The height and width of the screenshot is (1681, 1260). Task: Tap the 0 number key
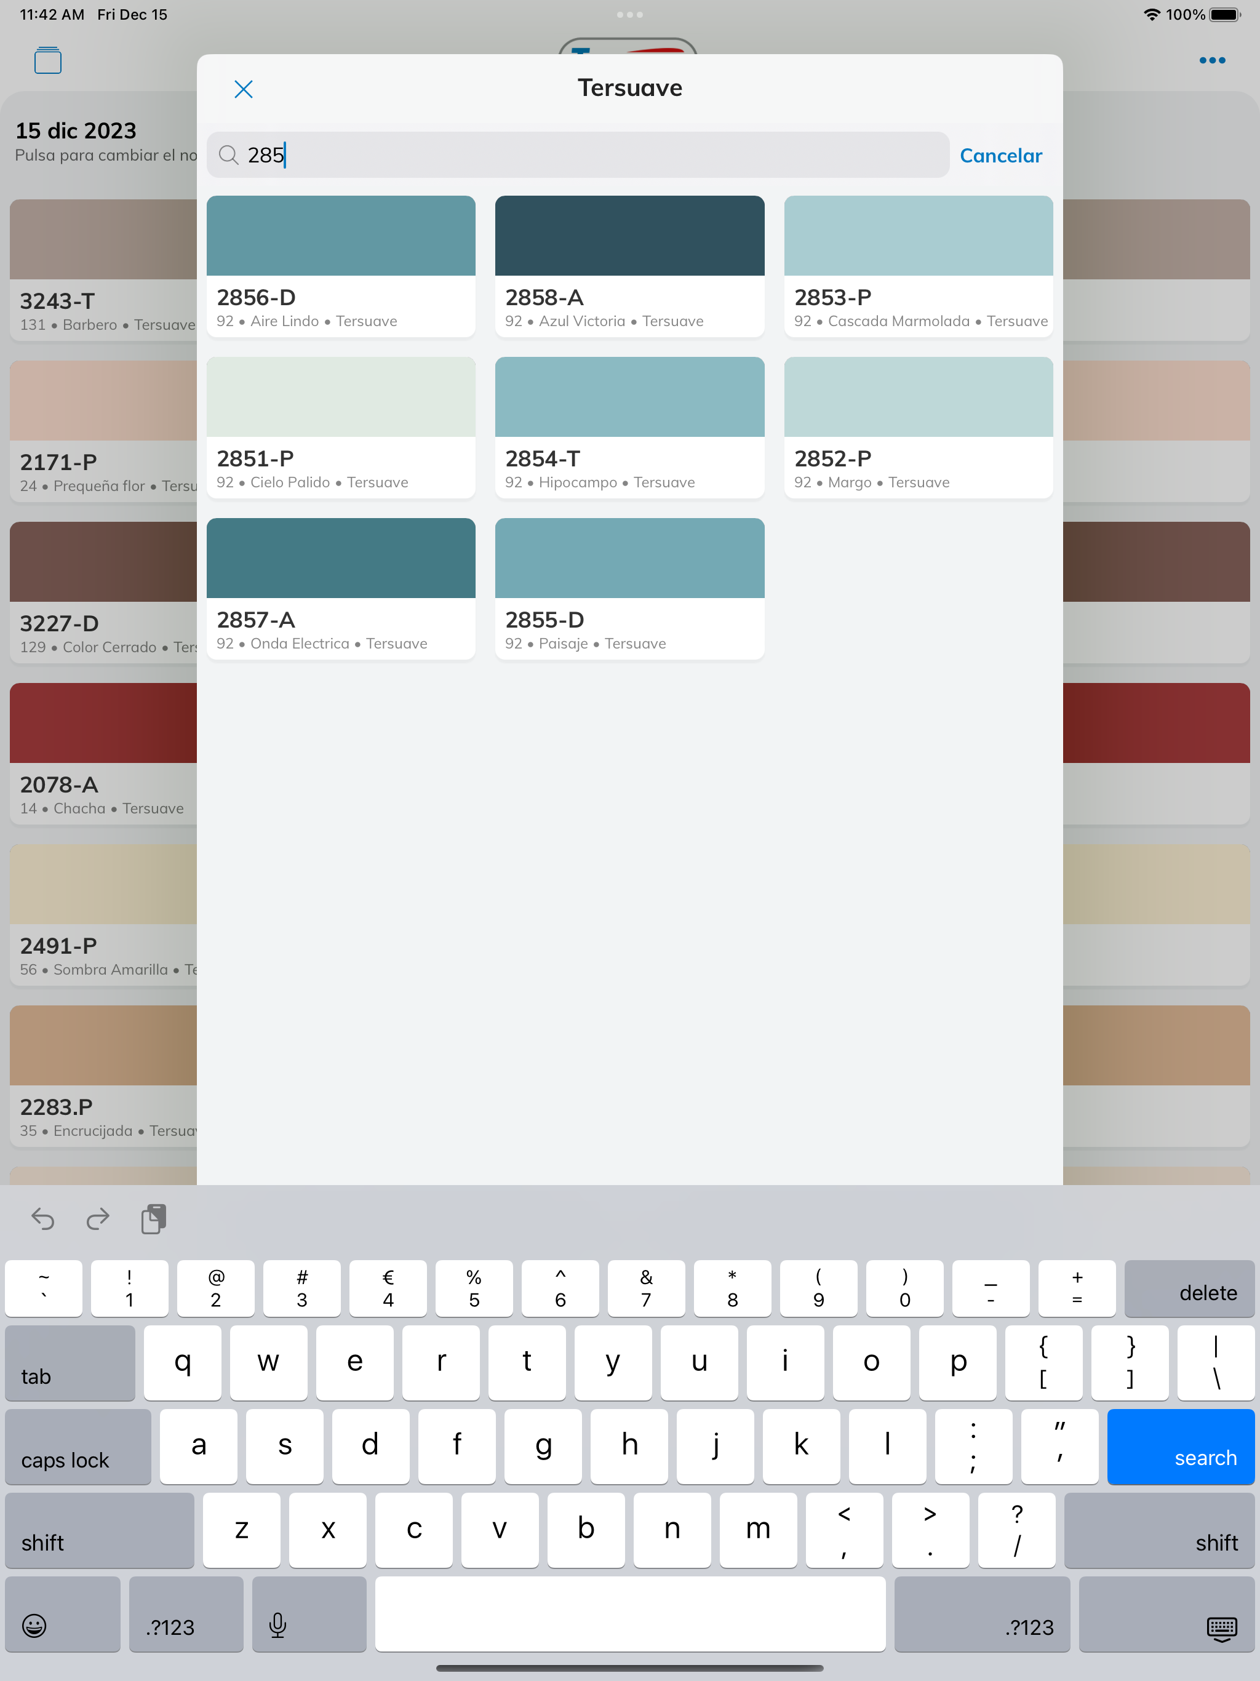click(904, 1288)
